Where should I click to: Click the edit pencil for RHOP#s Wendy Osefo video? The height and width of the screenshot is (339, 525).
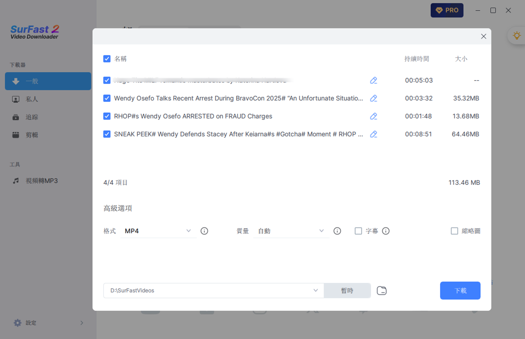pos(373,116)
